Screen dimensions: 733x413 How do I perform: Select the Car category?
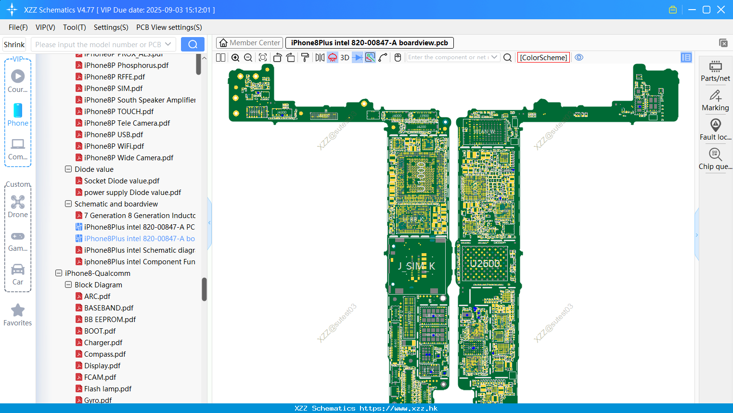[18, 275]
